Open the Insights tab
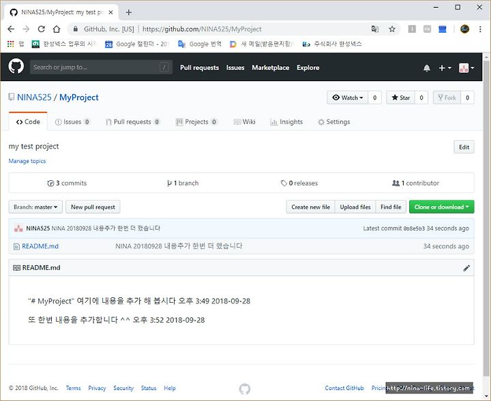This screenshot has height=401, width=491. click(286, 122)
